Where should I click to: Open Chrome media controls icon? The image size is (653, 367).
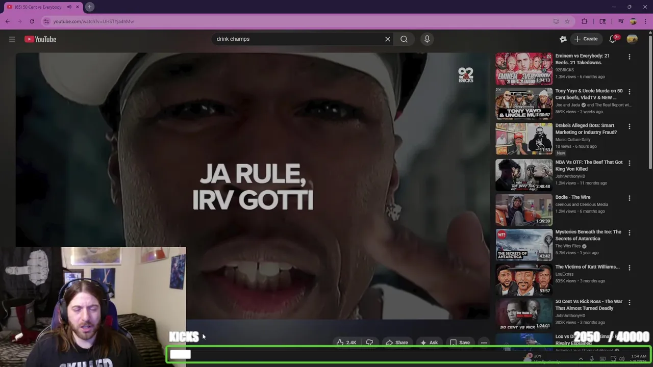point(621,21)
